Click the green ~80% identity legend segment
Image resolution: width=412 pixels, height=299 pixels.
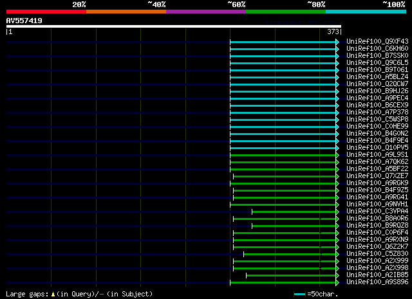286,12
